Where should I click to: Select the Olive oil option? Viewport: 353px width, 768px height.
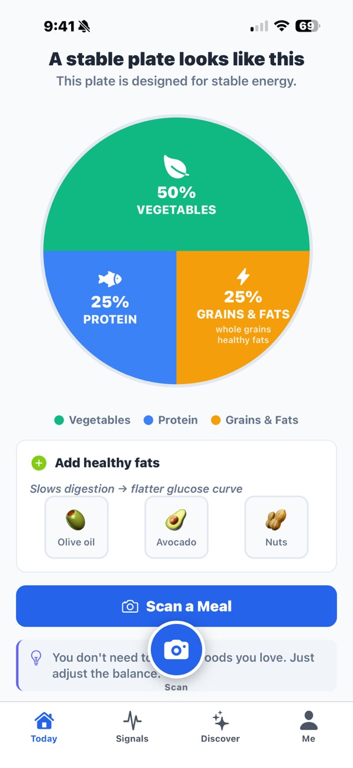(x=76, y=527)
